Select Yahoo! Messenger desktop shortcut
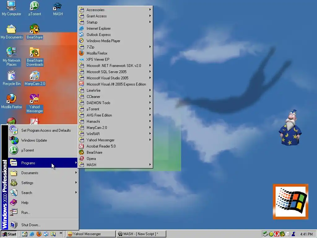The height and width of the screenshot is (238, 317). [35, 104]
